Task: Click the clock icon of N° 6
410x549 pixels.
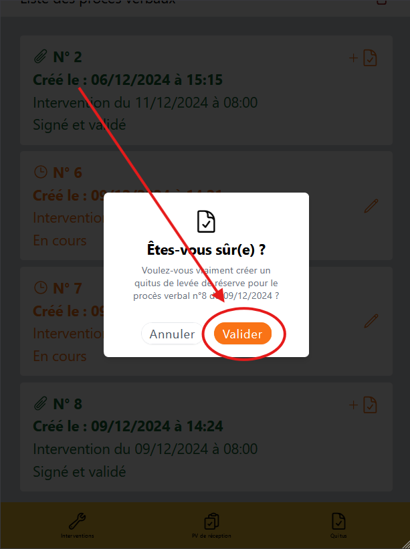Action: (x=41, y=172)
